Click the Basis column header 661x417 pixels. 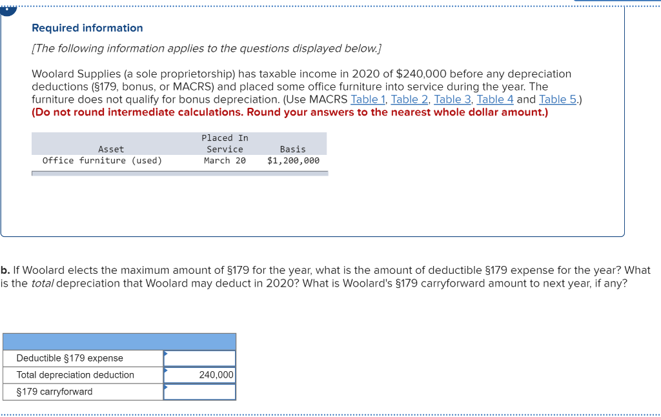click(292, 148)
